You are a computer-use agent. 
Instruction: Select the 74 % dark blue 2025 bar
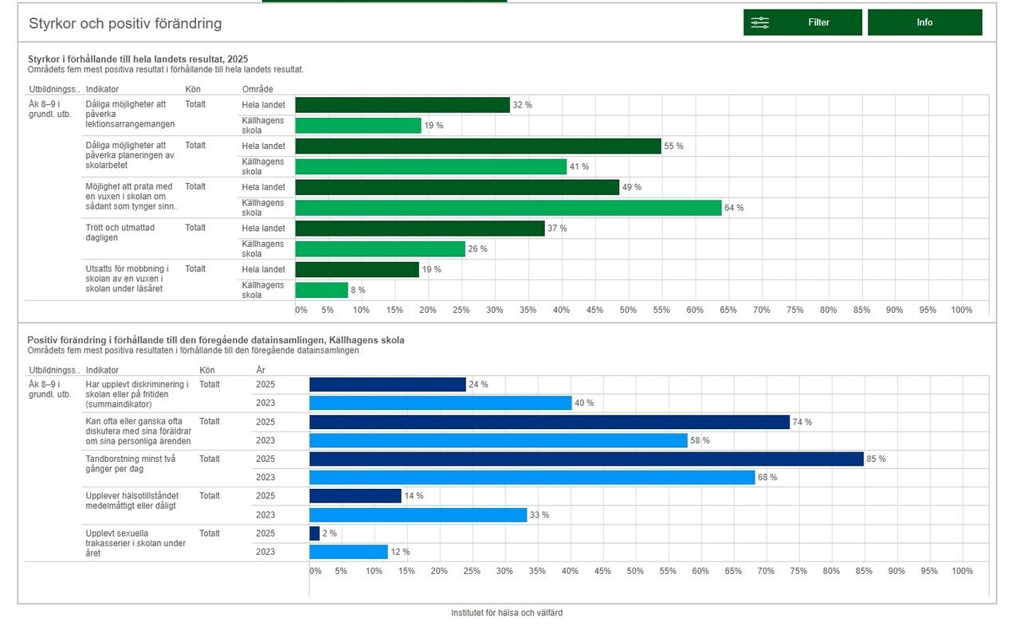coord(549,422)
